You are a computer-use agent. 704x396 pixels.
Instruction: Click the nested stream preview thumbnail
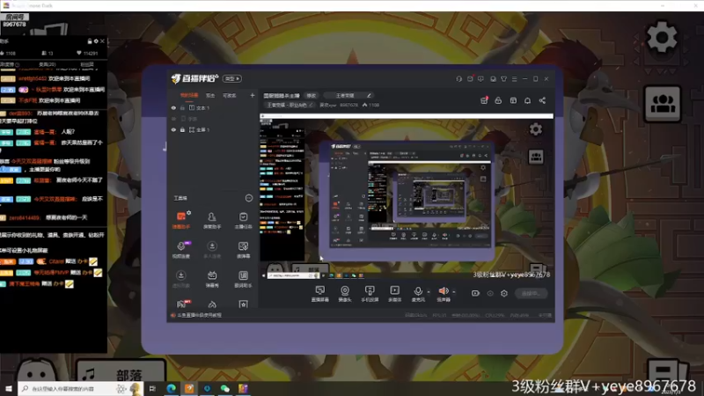(407, 196)
